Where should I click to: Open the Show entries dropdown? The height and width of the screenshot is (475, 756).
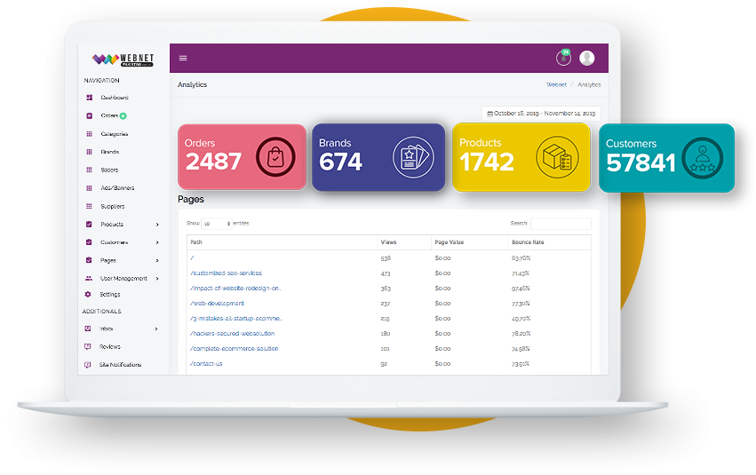[217, 224]
